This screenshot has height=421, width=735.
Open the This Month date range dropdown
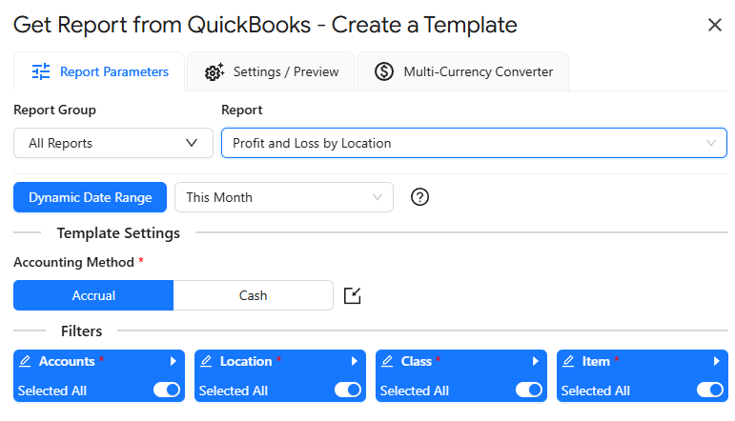[283, 197]
